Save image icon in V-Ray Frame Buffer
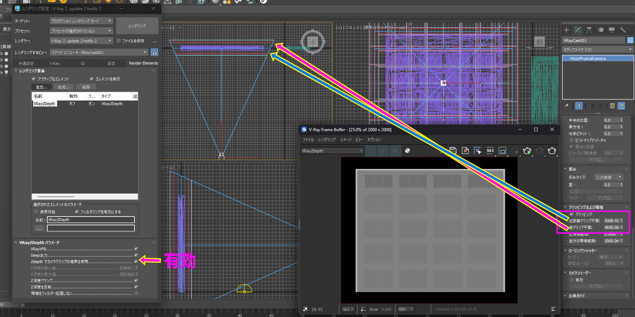The height and width of the screenshot is (317, 635). (x=453, y=151)
